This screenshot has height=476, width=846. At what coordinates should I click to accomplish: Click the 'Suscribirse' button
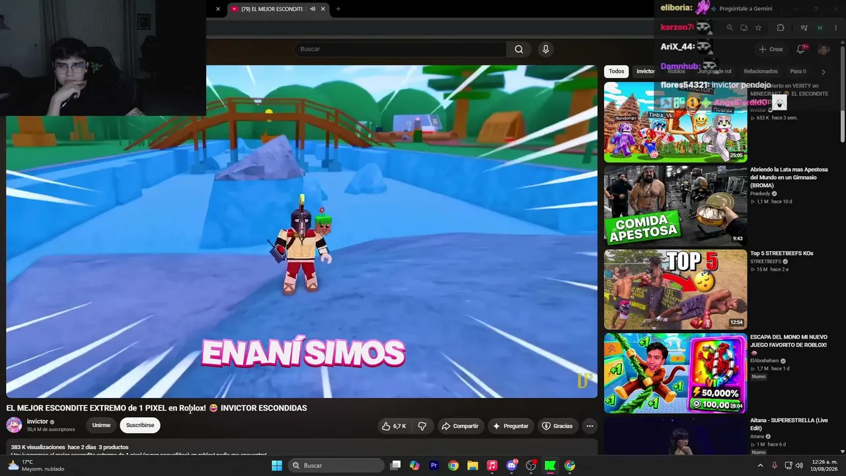[x=140, y=425]
